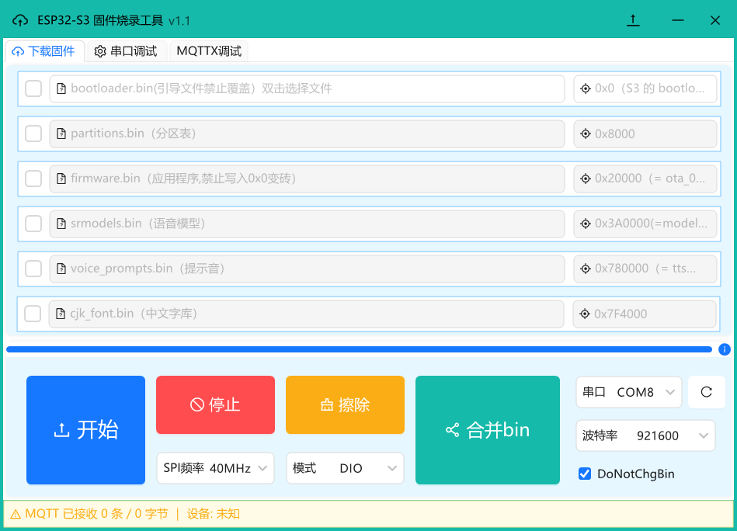
Task: Uncheck the DoNotChgBin checkbox
Action: [585, 474]
